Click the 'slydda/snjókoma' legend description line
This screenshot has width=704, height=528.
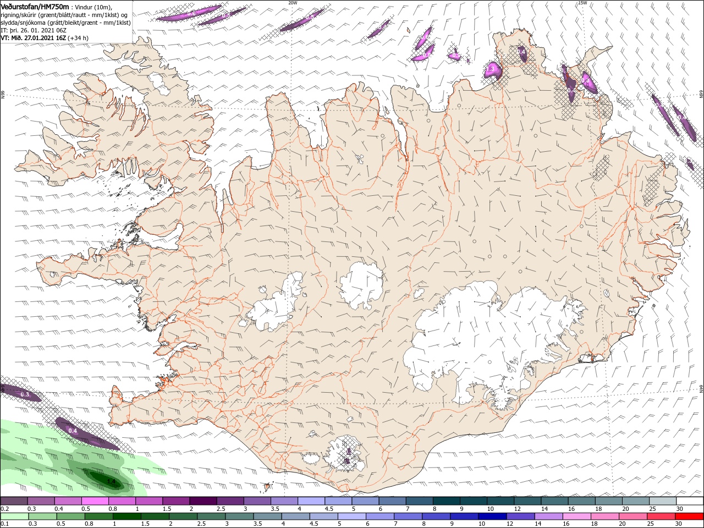pos(65,22)
